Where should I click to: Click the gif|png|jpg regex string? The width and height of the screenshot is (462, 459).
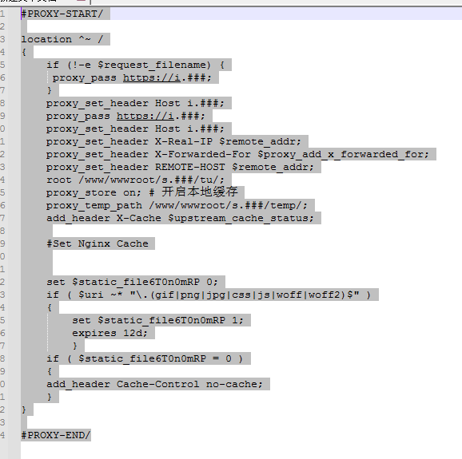tap(245, 295)
